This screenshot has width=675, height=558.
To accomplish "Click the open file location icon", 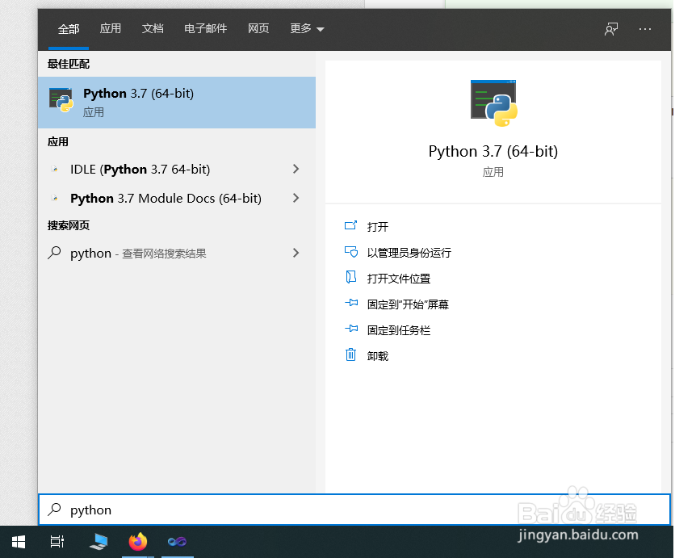I will click(351, 277).
